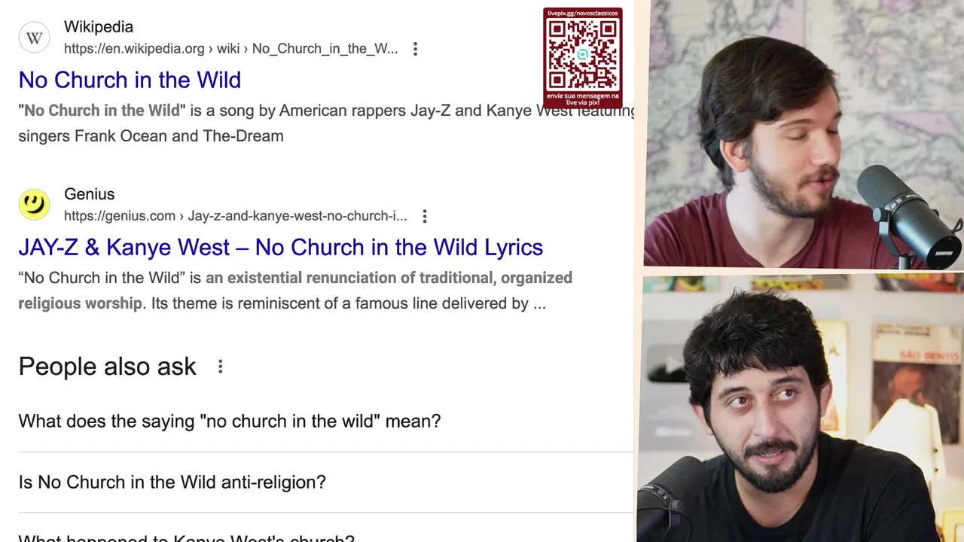
Task: Open the People also ask options menu
Action: (220, 367)
